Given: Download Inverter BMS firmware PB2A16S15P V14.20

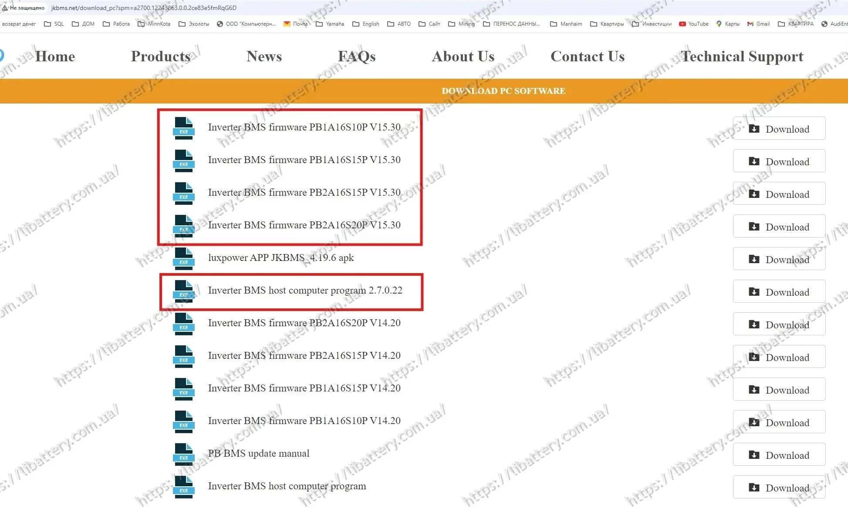Looking at the screenshot, I should click(x=779, y=357).
